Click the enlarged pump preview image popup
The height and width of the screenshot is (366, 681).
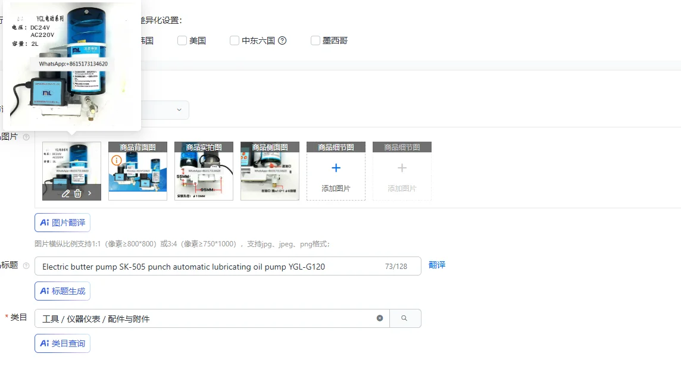click(72, 65)
